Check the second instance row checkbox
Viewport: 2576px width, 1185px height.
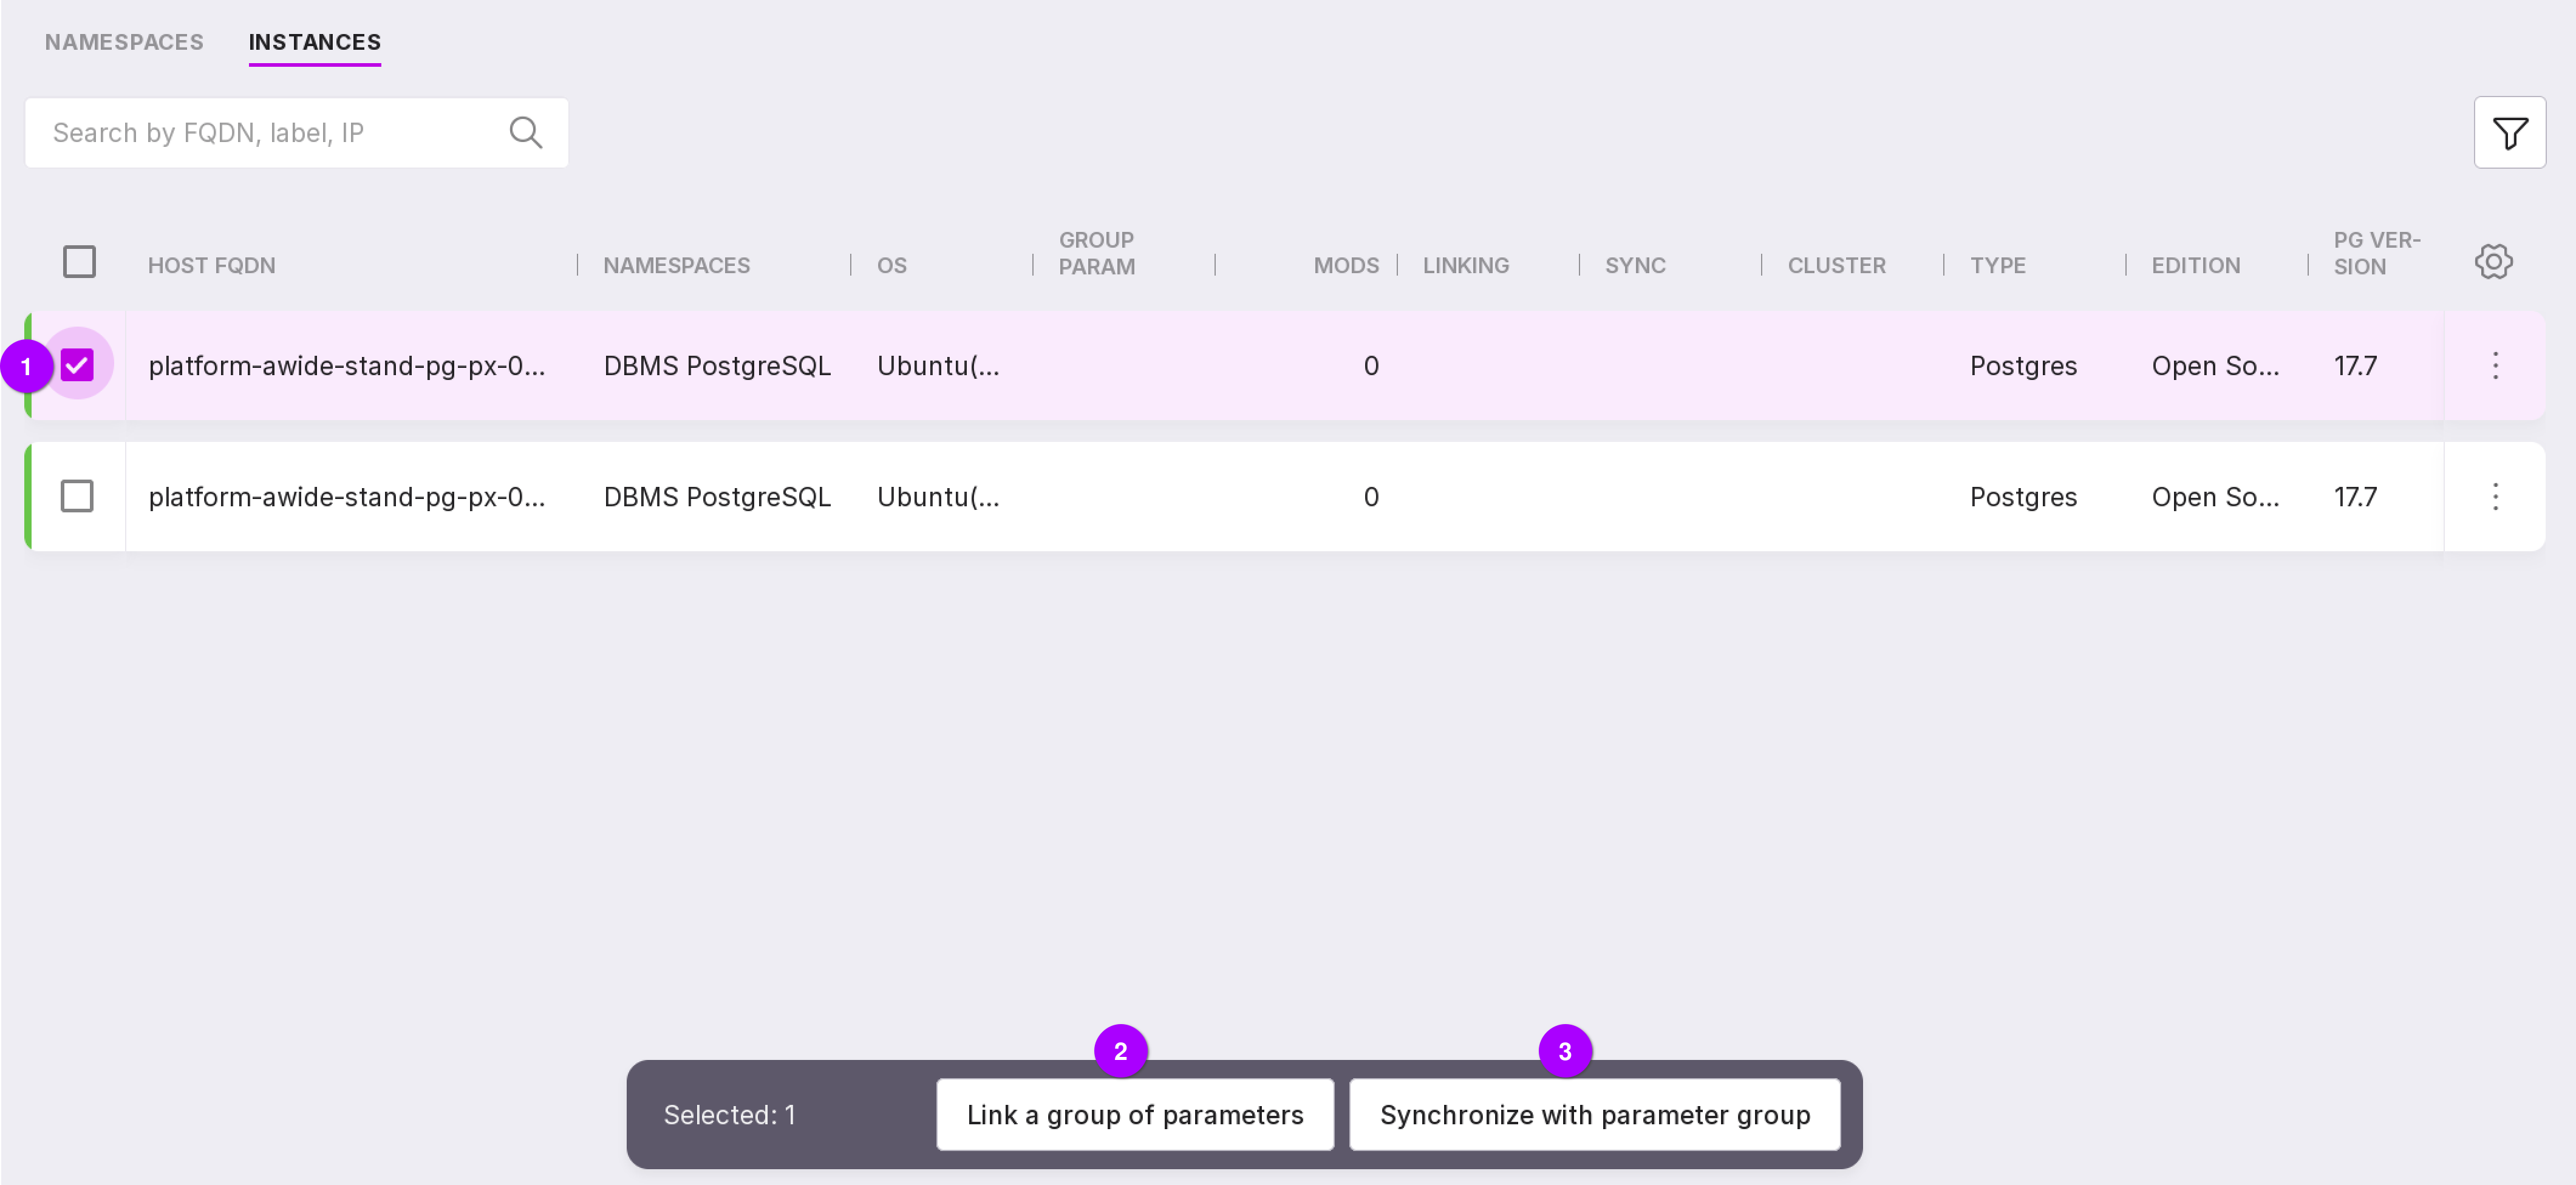(x=77, y=497)
